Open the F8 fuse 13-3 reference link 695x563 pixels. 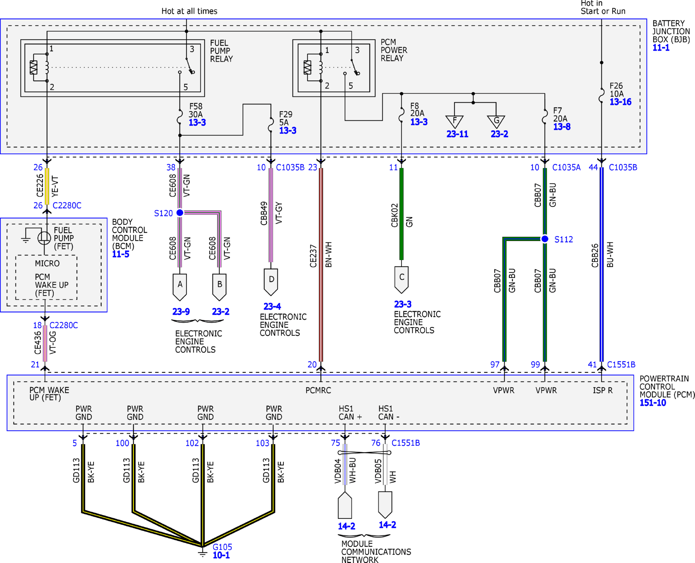coord(419,122)
